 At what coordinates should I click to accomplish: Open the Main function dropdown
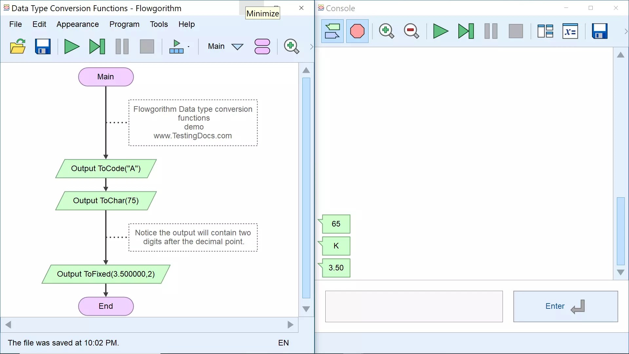click(x=238, y=47)
